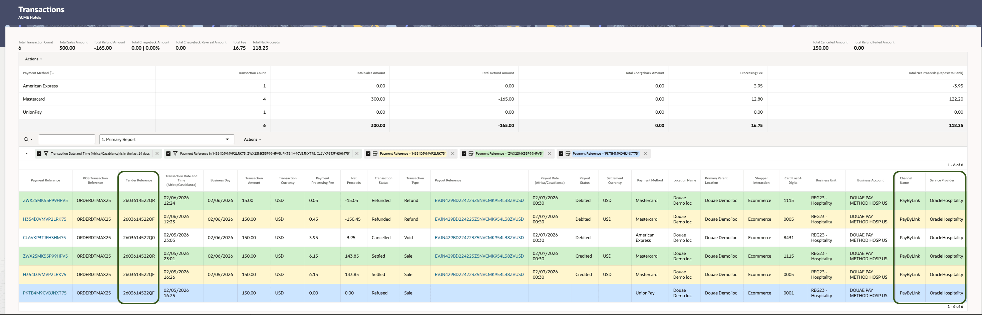The height and width of the screenshot is (315, 982).
Task: Focus the report search text field
Action: 67,140
